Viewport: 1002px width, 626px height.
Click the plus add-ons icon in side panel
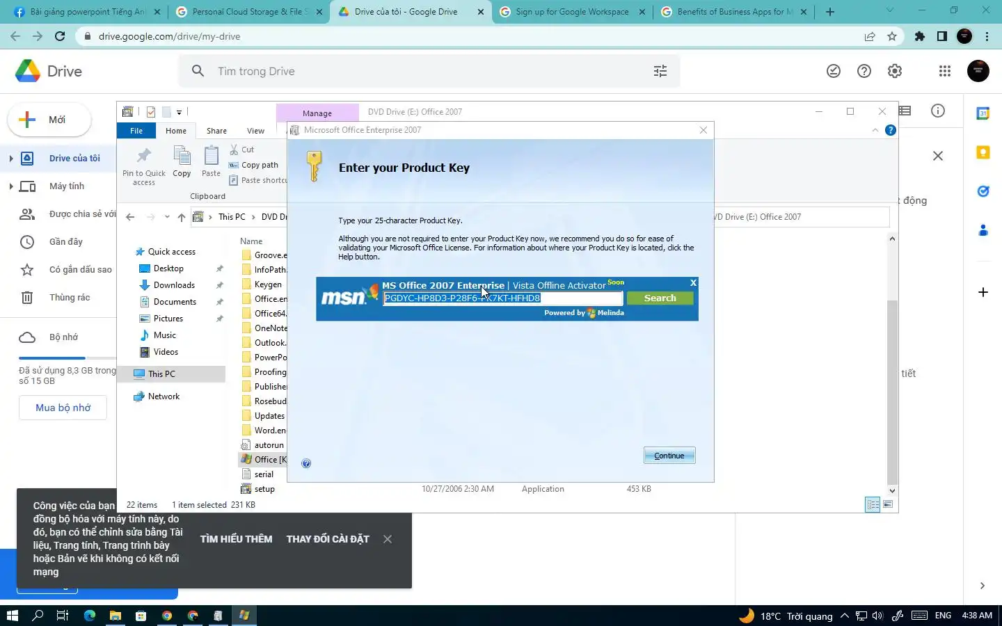[983, 292]
